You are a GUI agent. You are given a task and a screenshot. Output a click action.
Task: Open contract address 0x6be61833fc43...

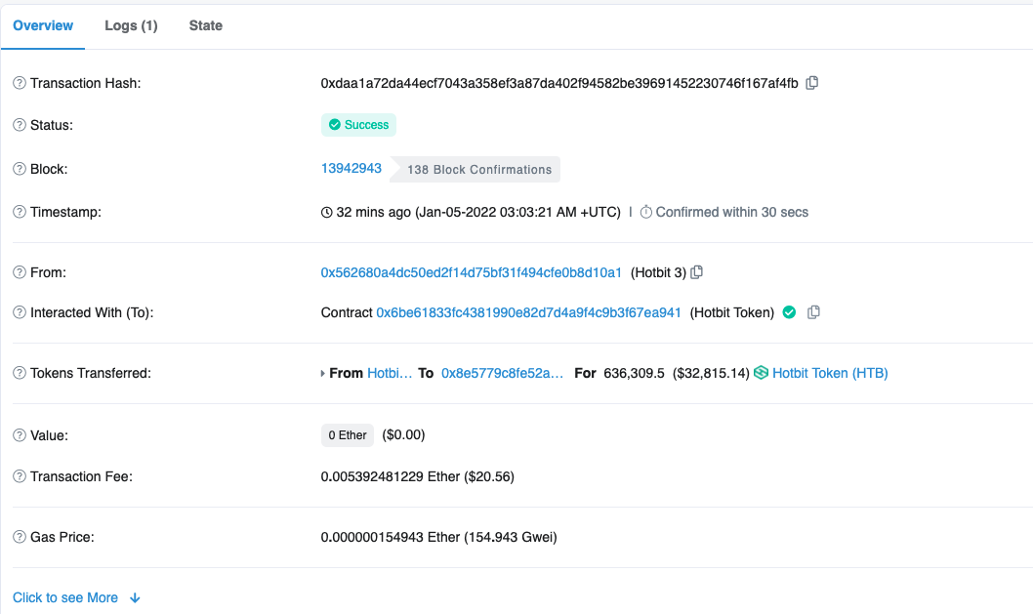point(528,312)
